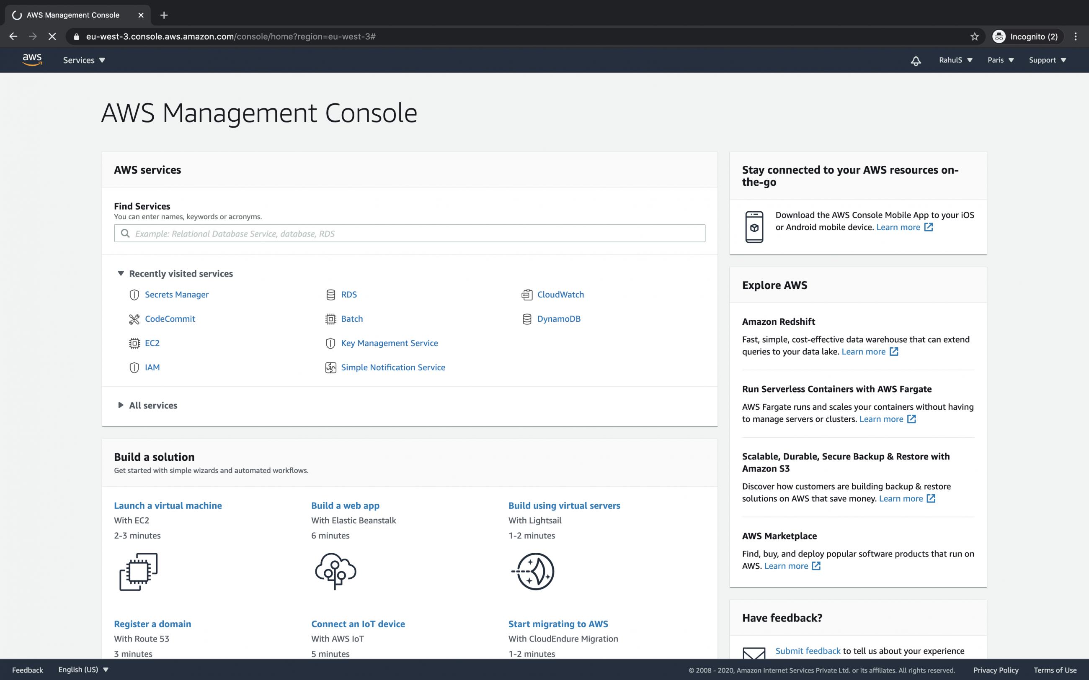Click the AWS logo home icon
This screenshot has width=1089, height=680.
tap(32, 60)
